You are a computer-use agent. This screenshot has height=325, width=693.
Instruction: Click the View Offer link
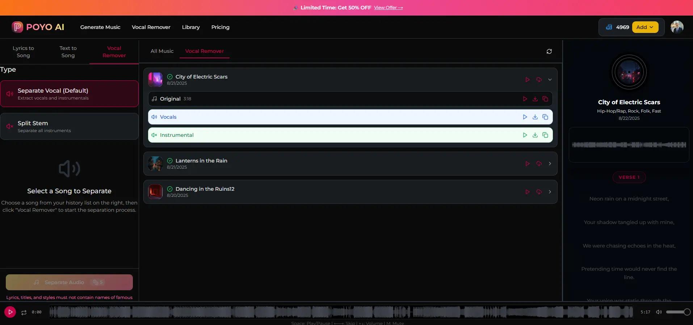388,8
